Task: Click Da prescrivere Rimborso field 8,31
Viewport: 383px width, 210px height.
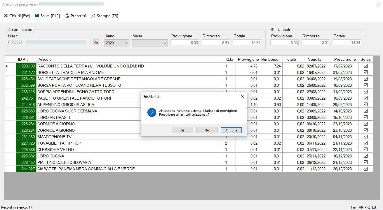Action: 216,43
